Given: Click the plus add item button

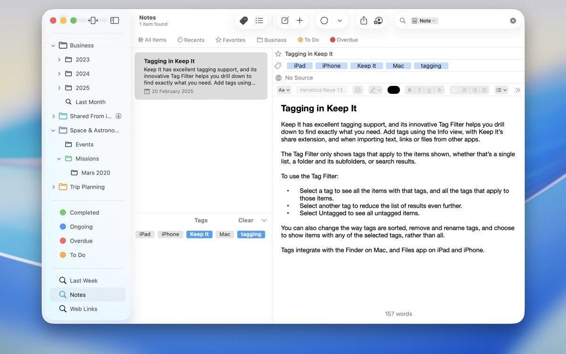Looking at the screenshot, I should pos(300,21).
